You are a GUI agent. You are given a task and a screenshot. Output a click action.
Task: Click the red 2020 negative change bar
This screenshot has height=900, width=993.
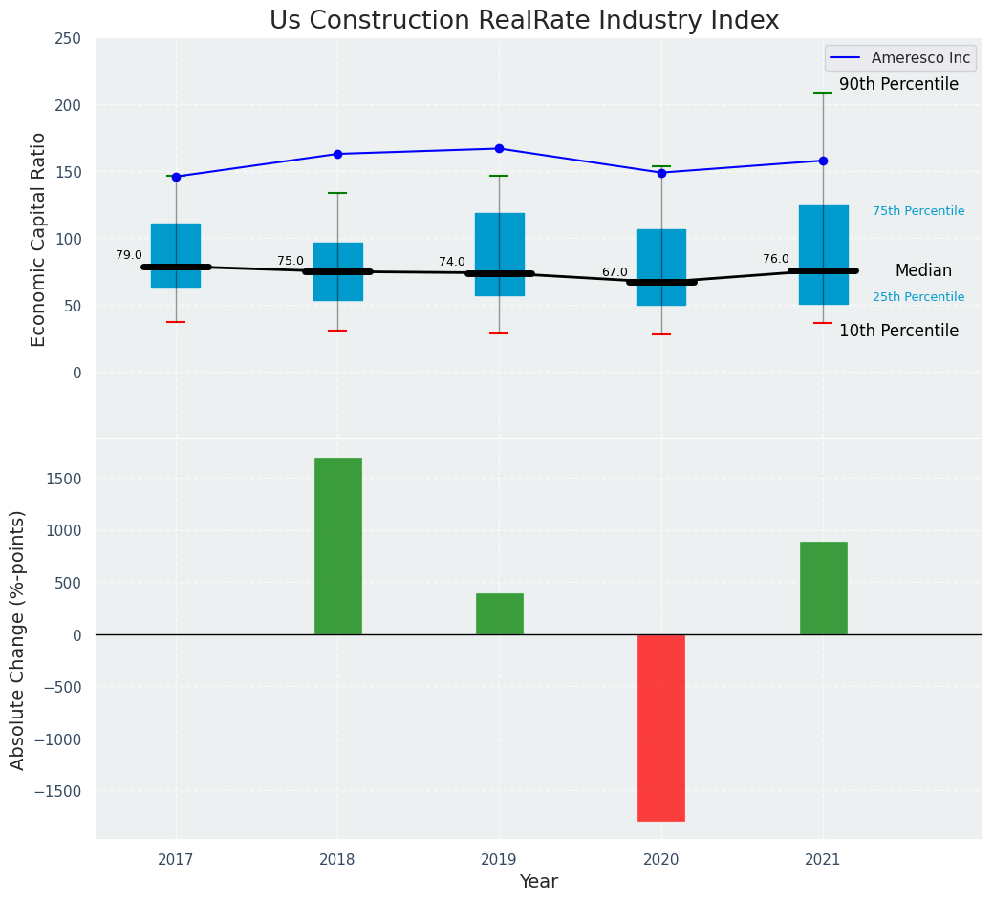[661, 727]
